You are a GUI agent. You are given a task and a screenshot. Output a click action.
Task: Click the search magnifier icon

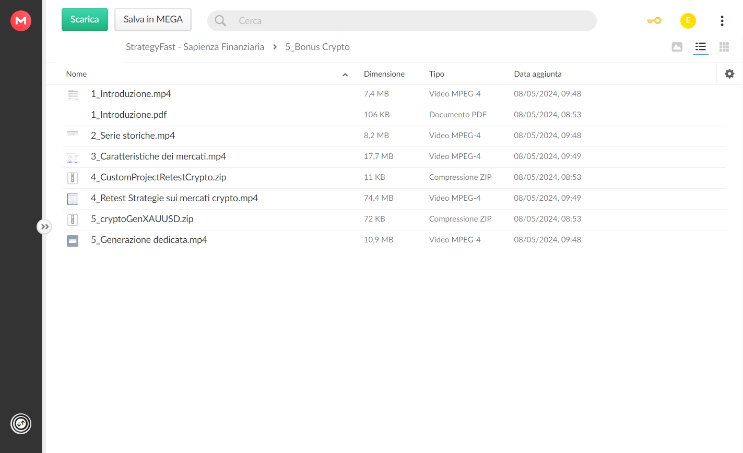[220, 21]
